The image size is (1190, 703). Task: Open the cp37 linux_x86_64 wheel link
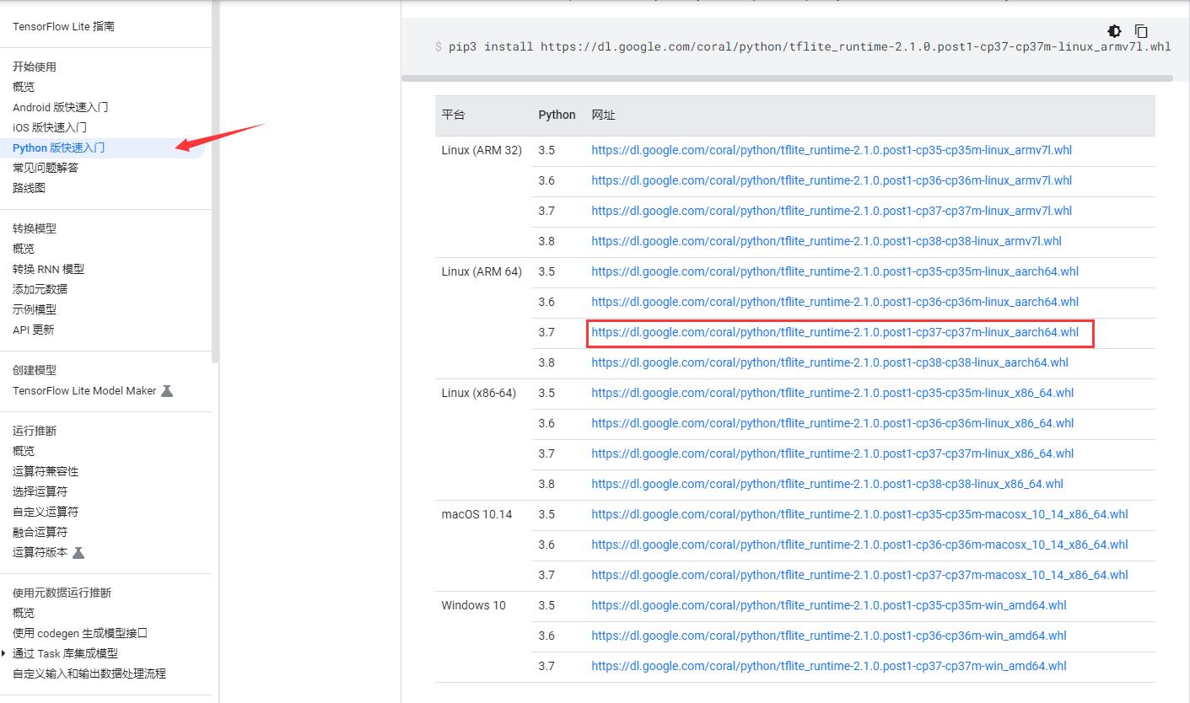click(x=832, y=453)
